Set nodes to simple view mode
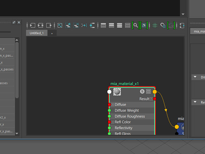Image resolution: width=205 pixels, height=154 pixels. click(103, 25)
